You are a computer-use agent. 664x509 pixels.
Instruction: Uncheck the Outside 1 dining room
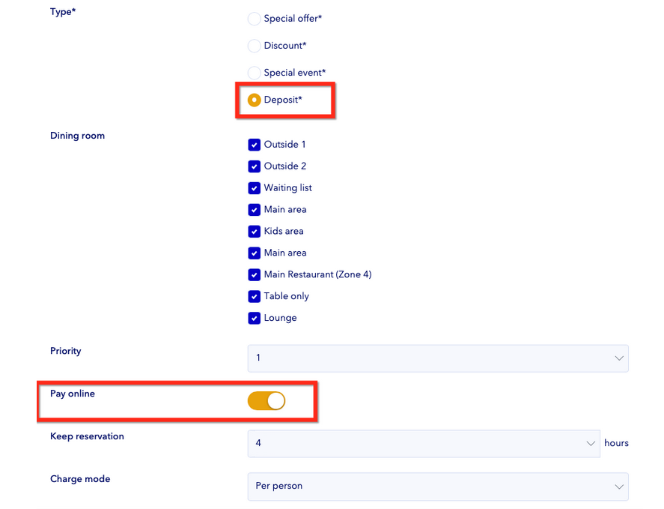click(x=254, y=145)
